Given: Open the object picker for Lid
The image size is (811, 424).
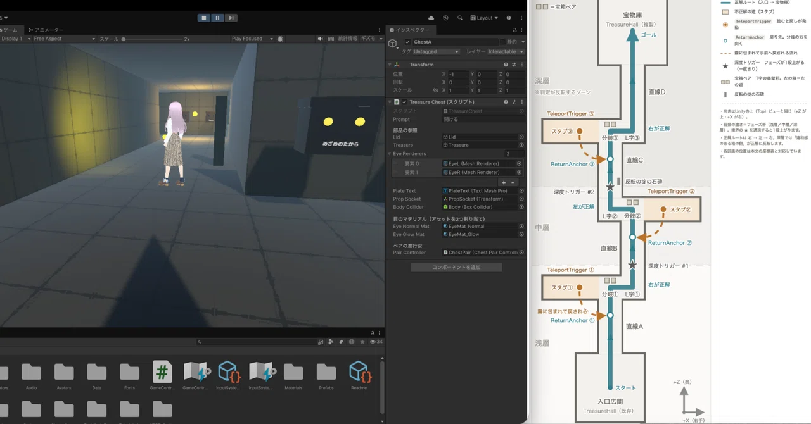Looking at the screenshot, I should (x=521, y=137).
